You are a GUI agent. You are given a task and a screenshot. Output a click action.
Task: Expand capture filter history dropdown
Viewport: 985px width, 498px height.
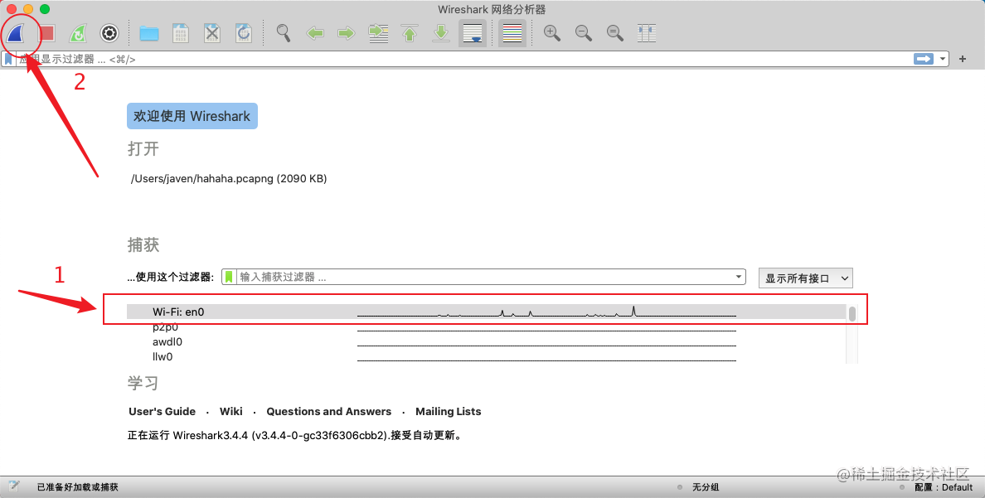[x=739, y=277]
